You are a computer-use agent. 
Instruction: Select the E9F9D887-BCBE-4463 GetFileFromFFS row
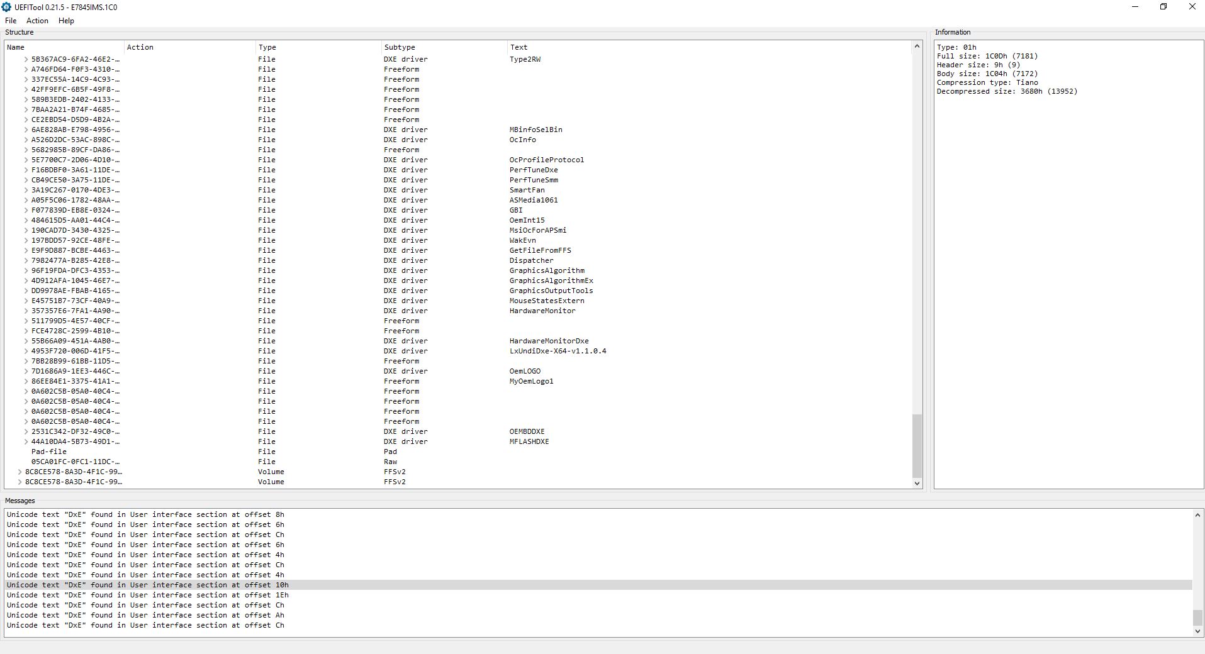(458, 250)
